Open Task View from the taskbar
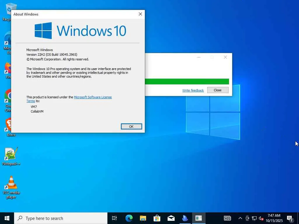Screen dimensions: 299x224 [114, 218]
